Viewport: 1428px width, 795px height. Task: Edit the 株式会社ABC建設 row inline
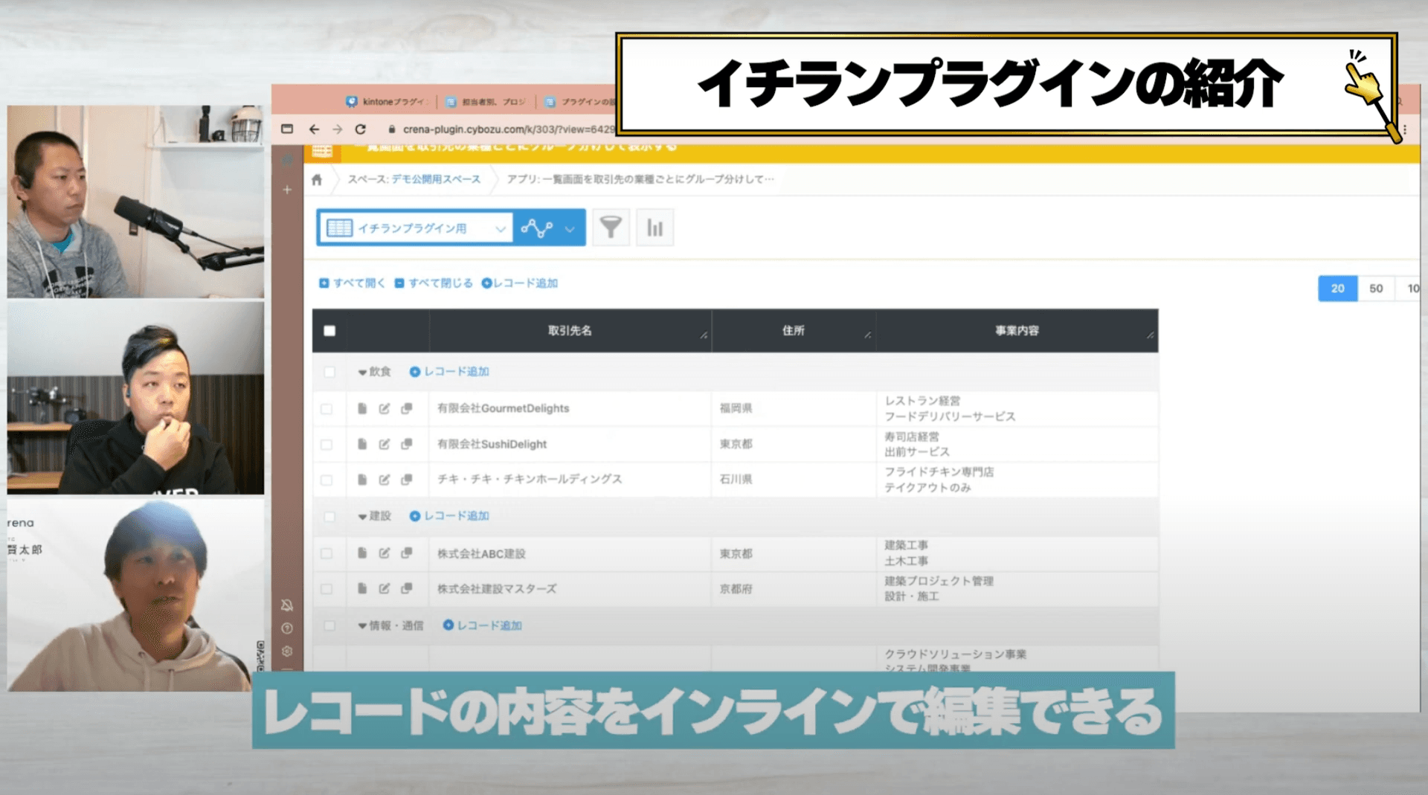click(385, 553)
